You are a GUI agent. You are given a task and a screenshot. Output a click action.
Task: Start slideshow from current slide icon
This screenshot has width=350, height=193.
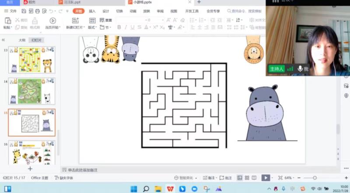(x=52, y=21)
